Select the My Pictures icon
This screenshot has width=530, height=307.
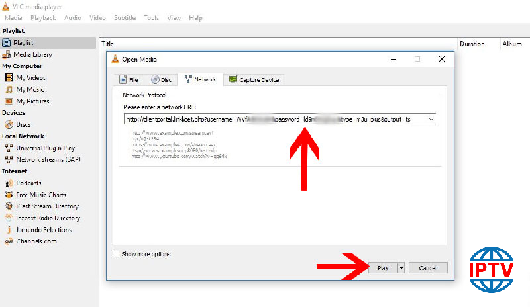click(9, 101)
